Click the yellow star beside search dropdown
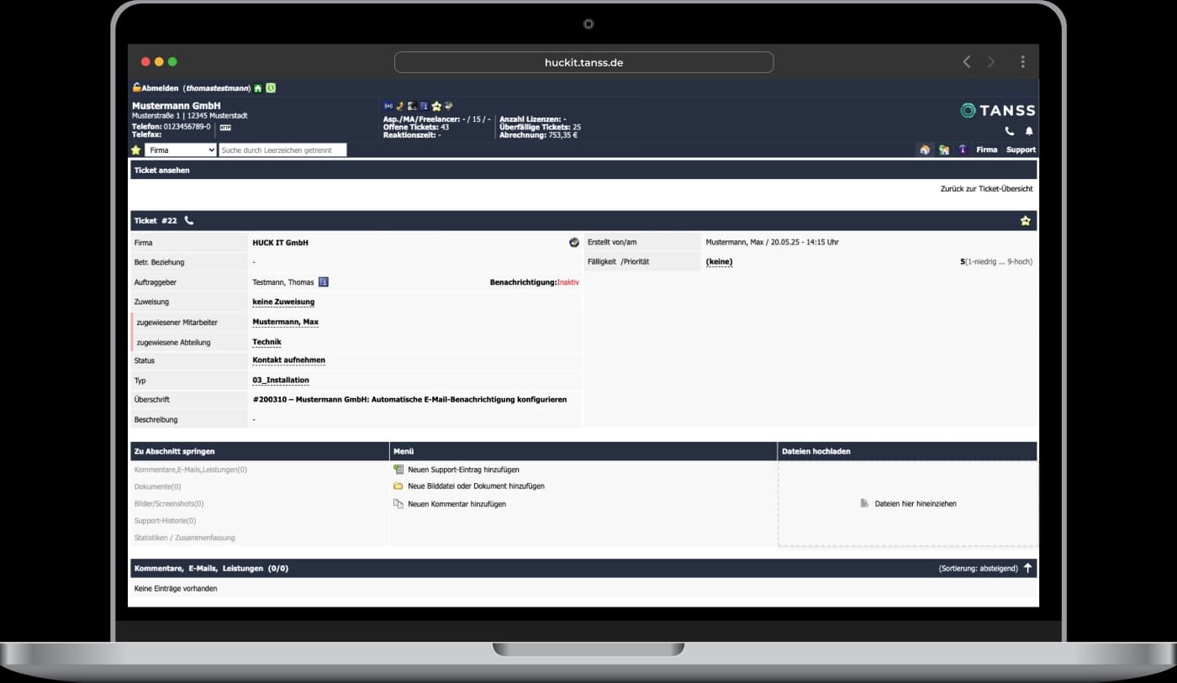 tap(136, 150)
